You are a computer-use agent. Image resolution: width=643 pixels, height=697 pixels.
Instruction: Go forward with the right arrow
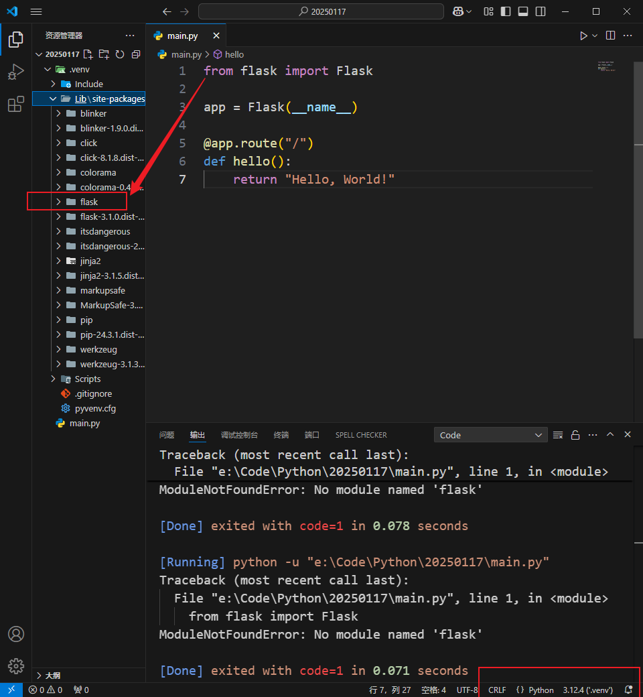pos(184,11)
